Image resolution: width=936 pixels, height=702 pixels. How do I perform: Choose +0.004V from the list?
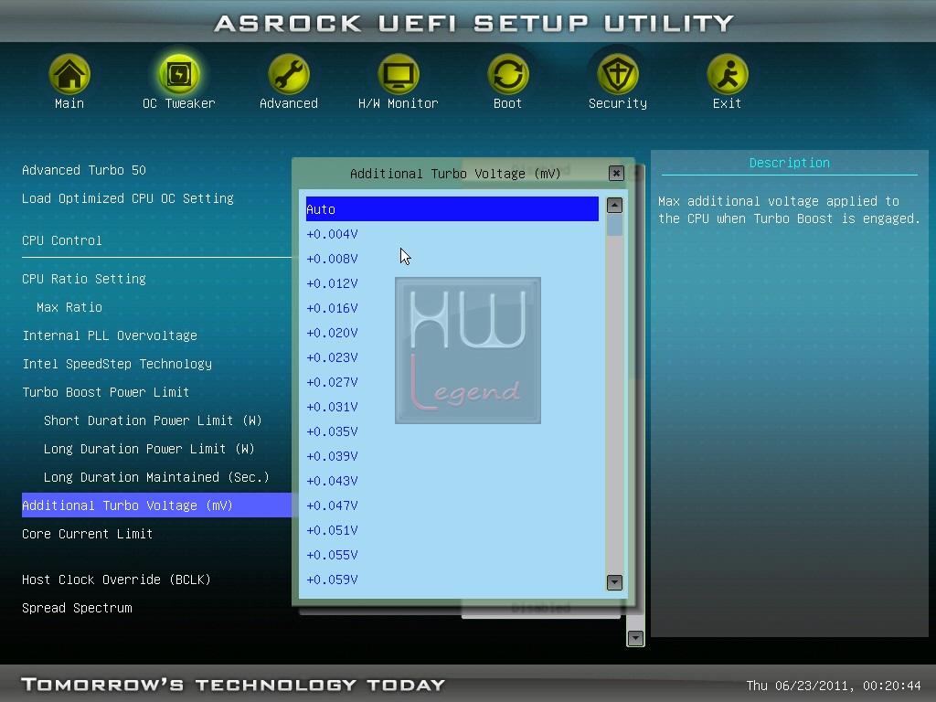coord(452,234)
